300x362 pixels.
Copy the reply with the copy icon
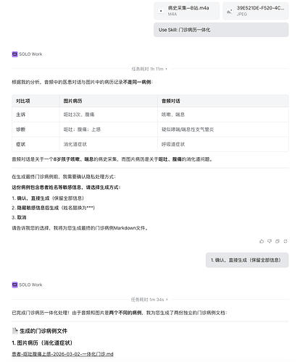tap(278, 241)
